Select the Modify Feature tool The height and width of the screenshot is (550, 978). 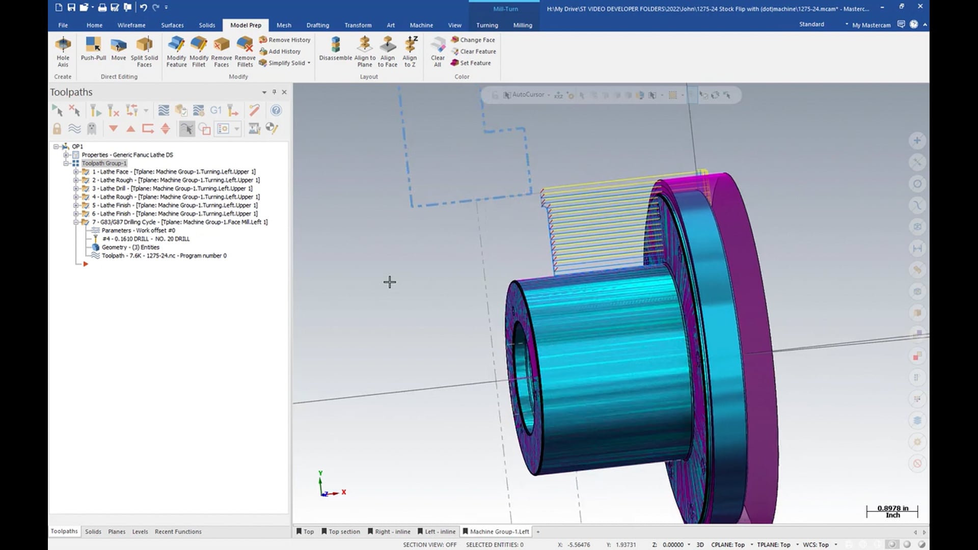[x=175, y=51]
